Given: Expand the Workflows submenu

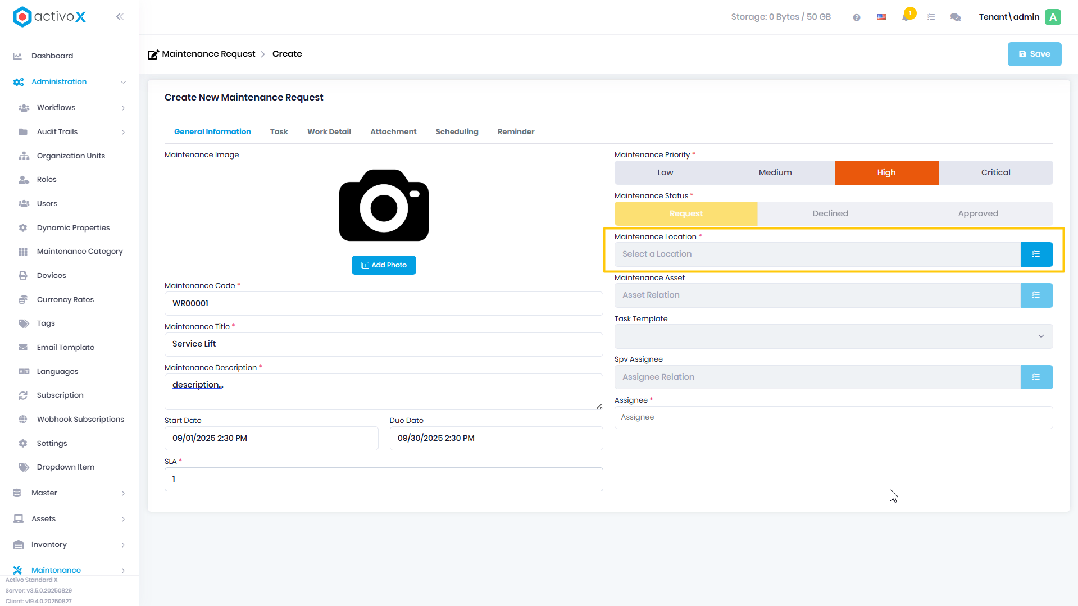Looking at the screenshot, I should coord(123,108).
